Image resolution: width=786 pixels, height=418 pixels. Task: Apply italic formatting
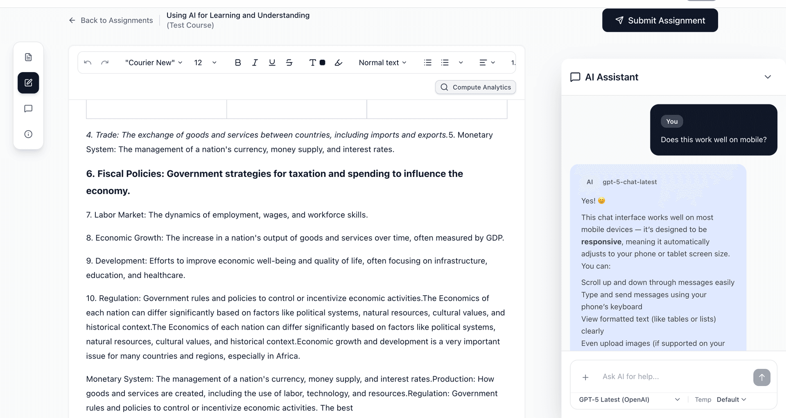tap(255, 62)
